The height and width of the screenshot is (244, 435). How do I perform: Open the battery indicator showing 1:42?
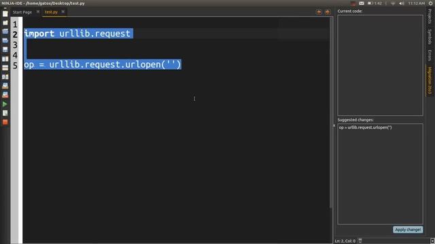(375, 3)
